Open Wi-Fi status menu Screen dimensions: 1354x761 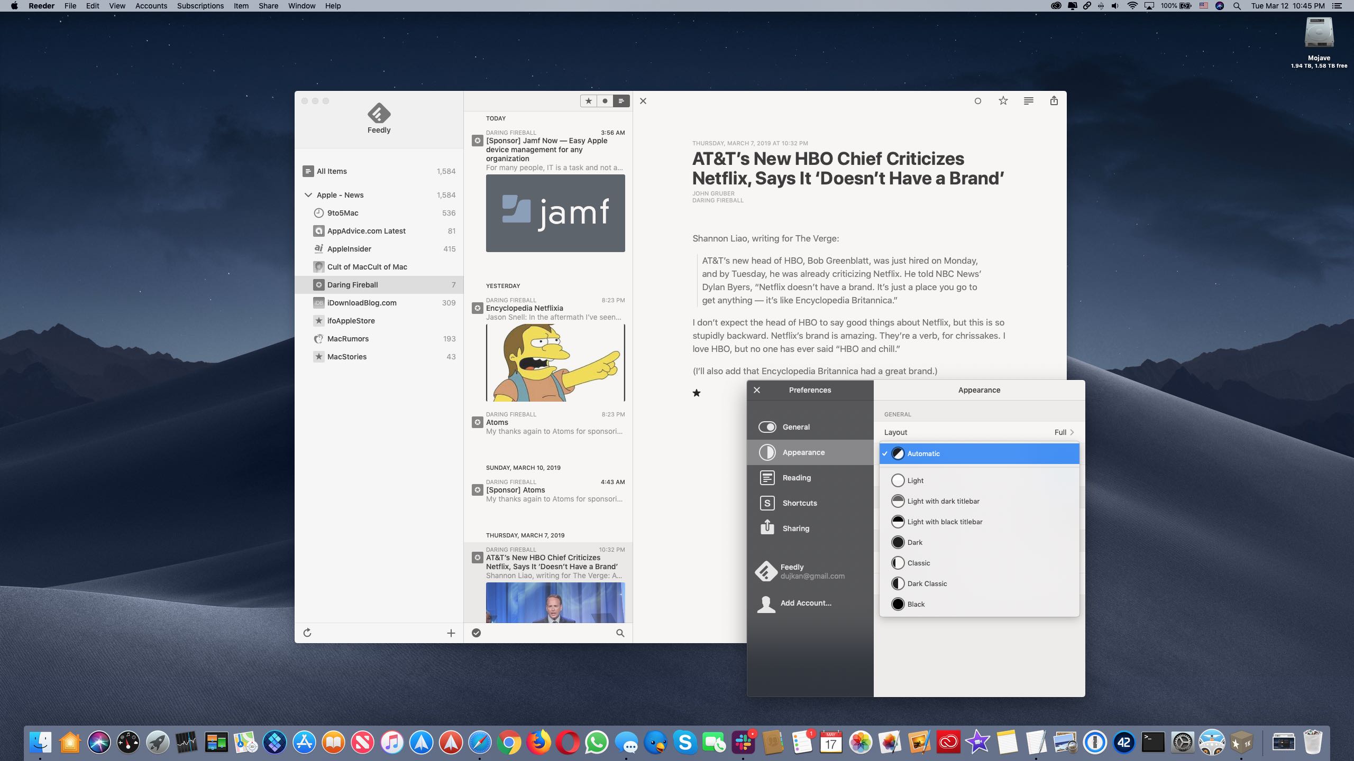coord(1132,6)
